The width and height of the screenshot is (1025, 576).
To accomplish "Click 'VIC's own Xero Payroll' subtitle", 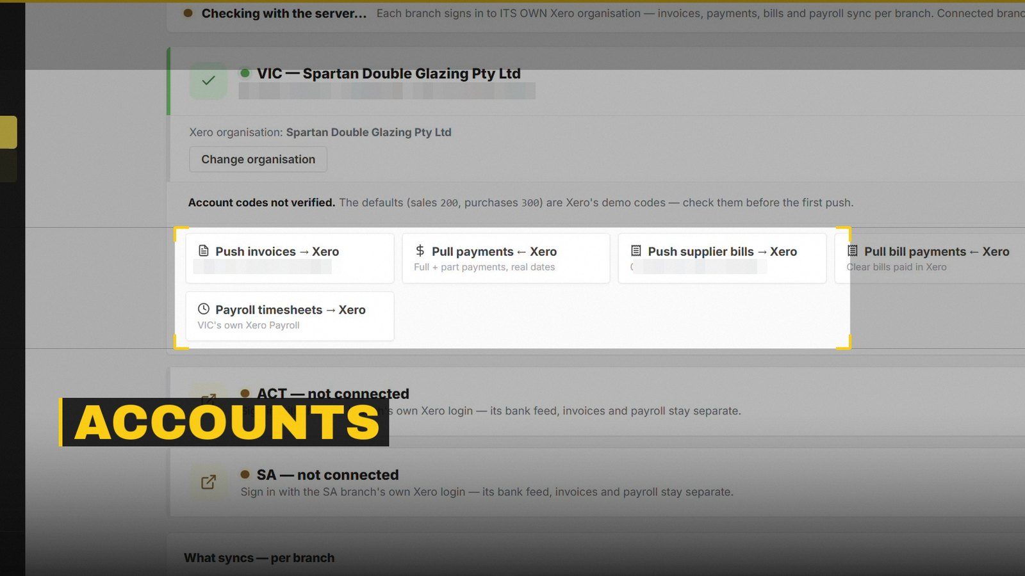I will tap(249, 325).
